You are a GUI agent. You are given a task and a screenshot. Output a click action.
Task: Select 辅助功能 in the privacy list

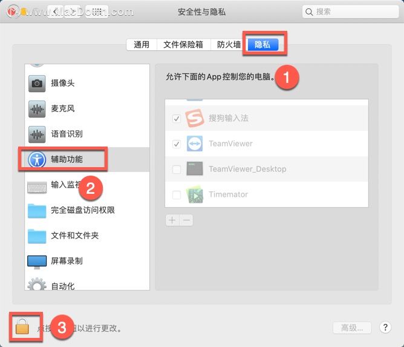(x=87, y=159)
